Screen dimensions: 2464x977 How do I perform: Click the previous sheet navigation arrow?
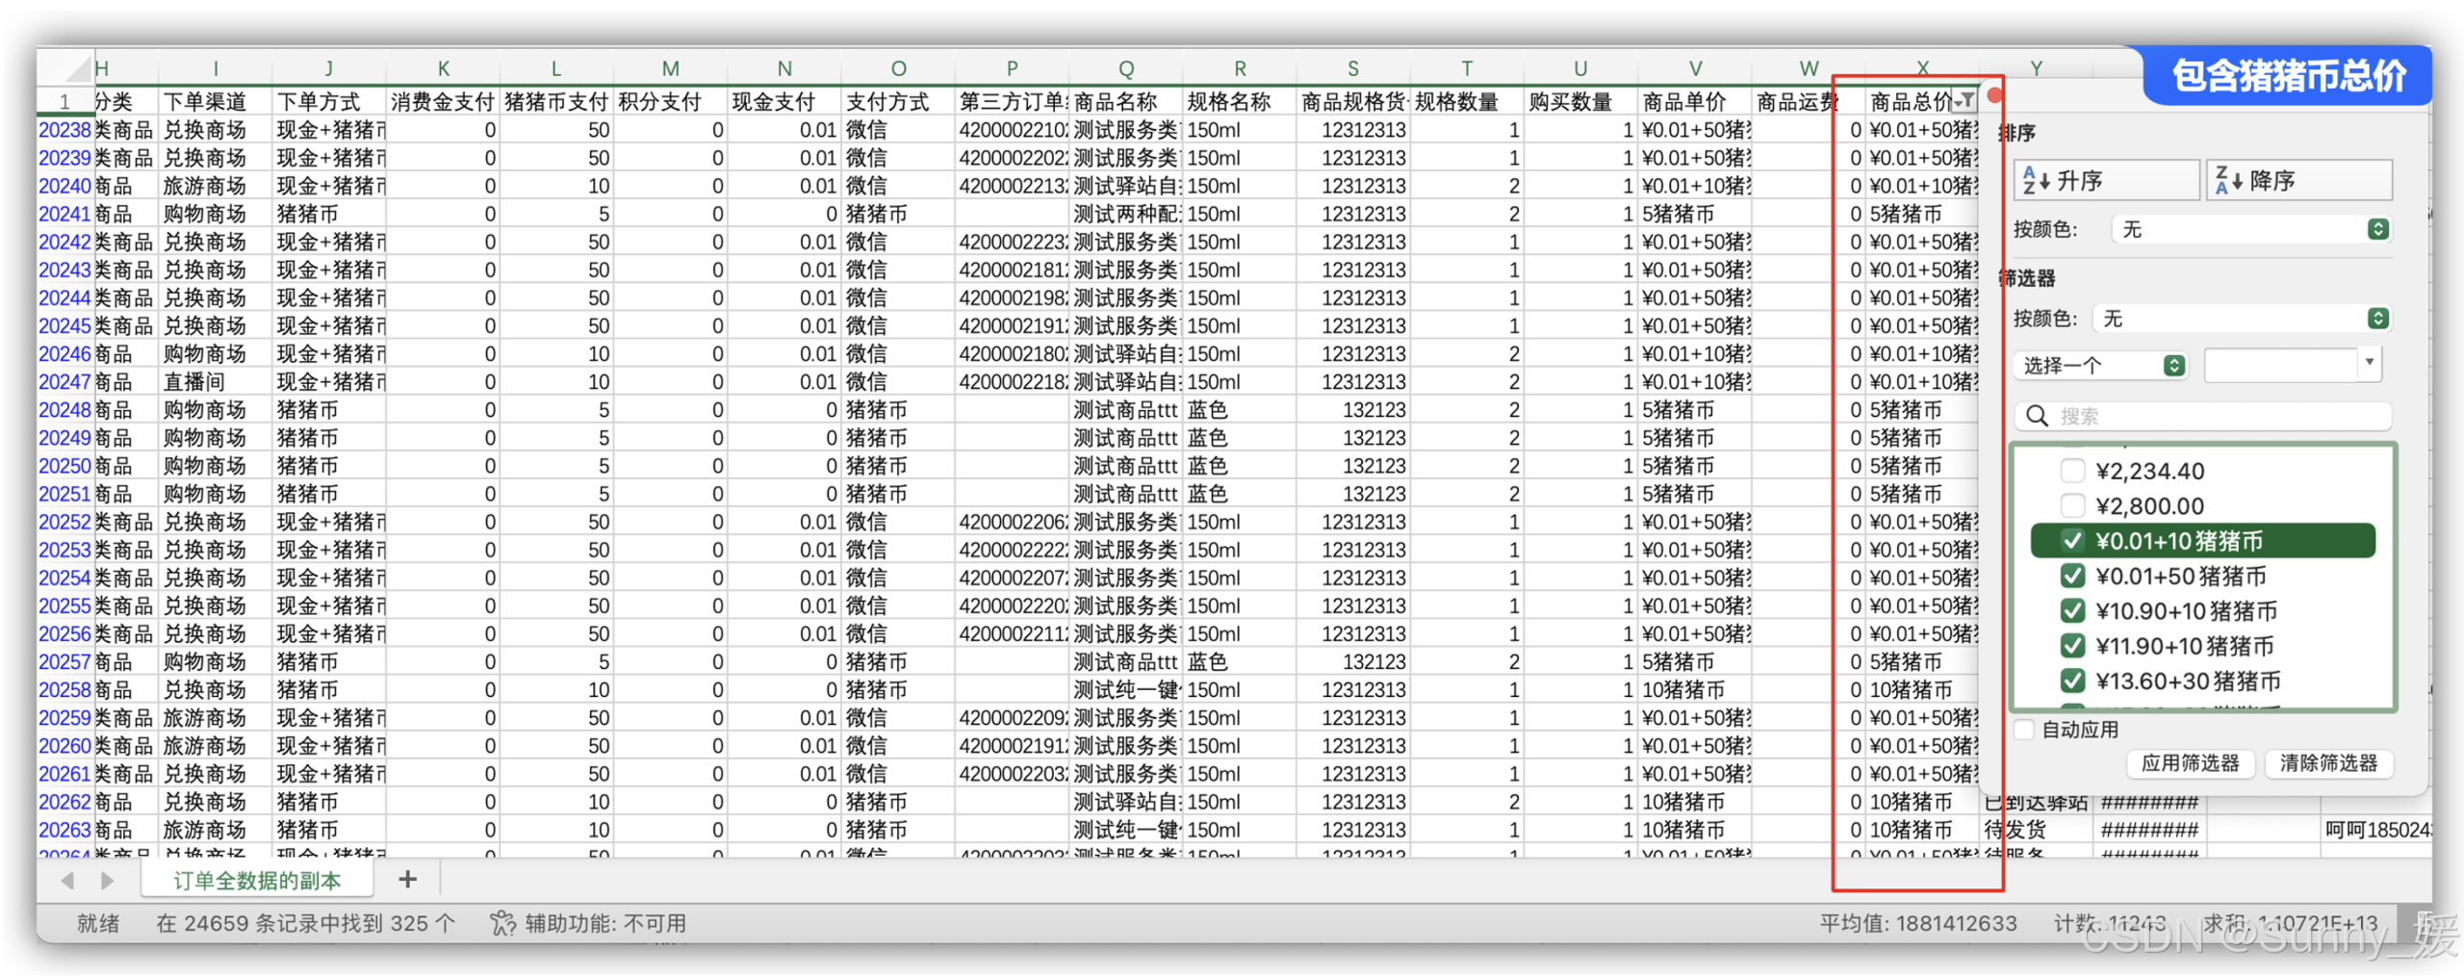(x=67, y=880)
